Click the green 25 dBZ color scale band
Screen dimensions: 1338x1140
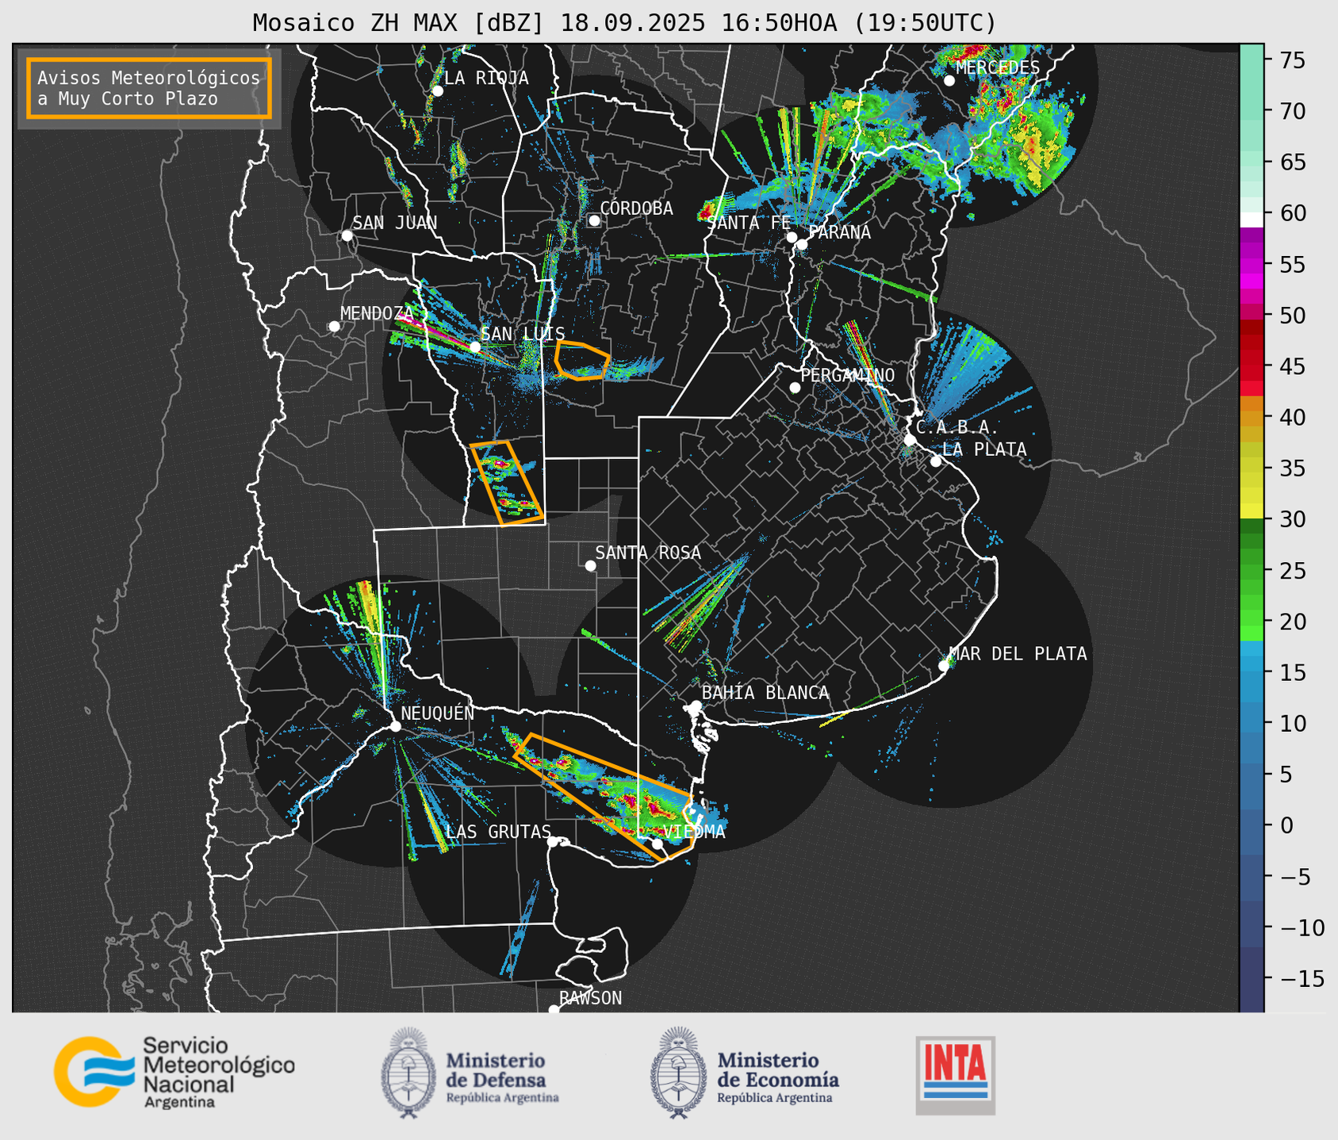point(1252,571)
